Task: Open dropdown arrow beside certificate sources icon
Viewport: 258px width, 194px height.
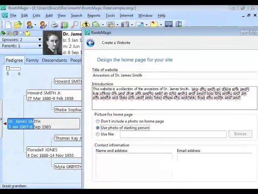Action: 117,25
